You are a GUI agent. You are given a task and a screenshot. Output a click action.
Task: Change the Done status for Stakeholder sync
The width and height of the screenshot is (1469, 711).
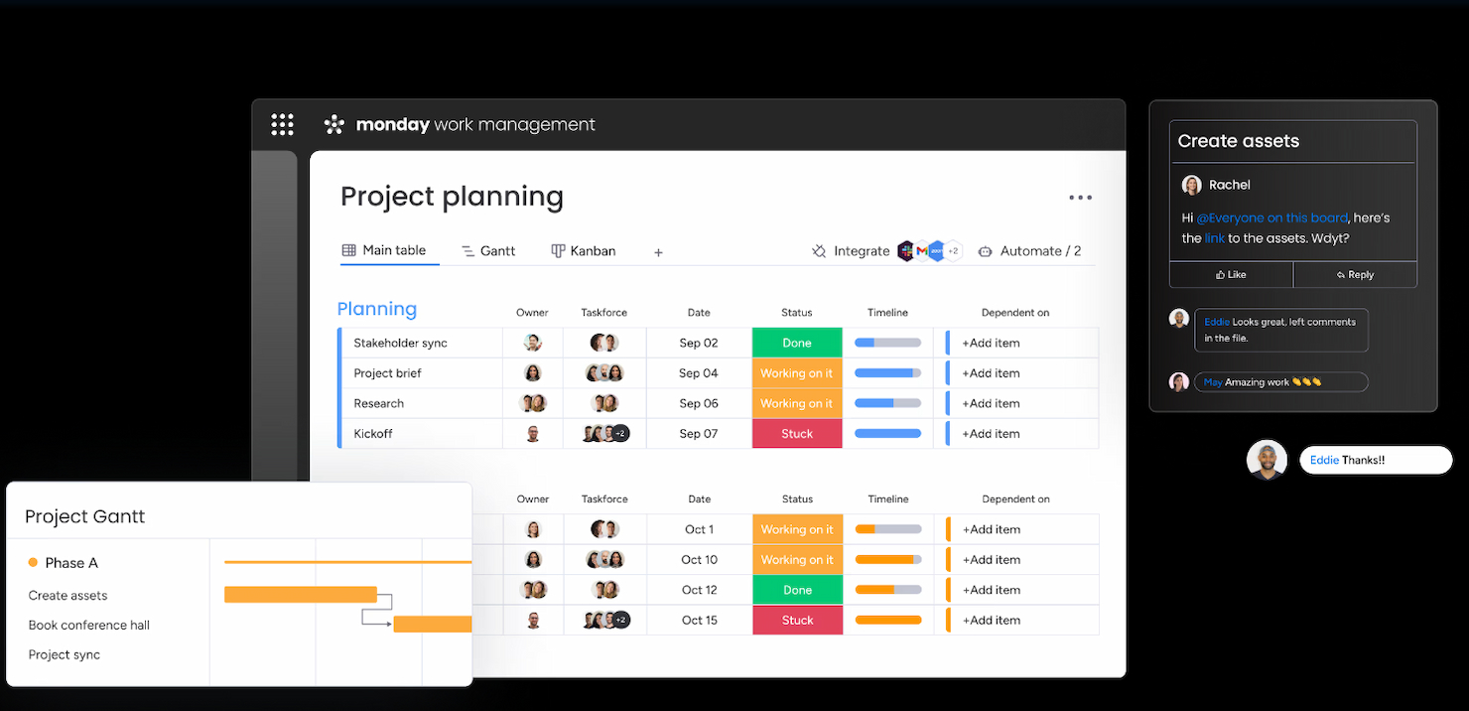click(797, 343)
